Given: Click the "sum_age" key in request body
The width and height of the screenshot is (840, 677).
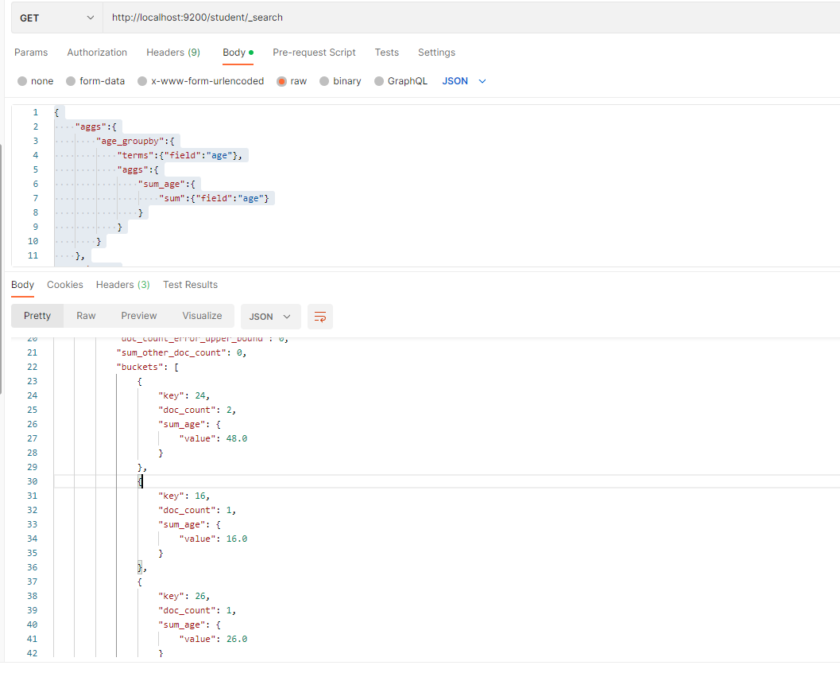Looking at the screenshot, I should point(161,184).
